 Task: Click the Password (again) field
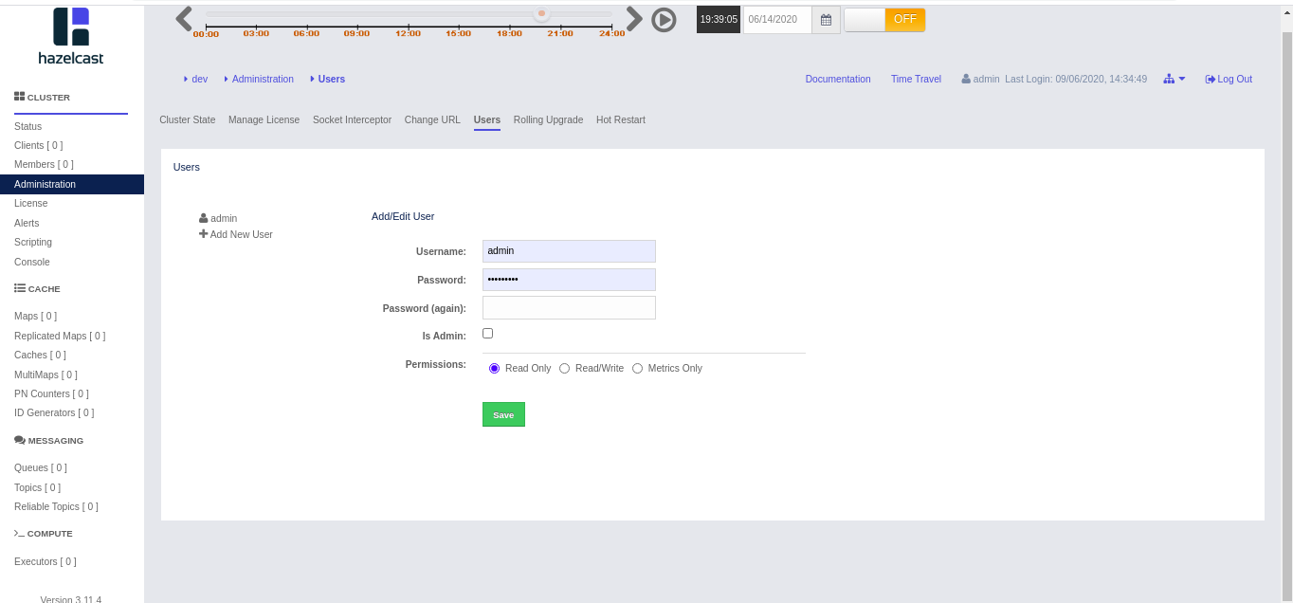[569, 308]
